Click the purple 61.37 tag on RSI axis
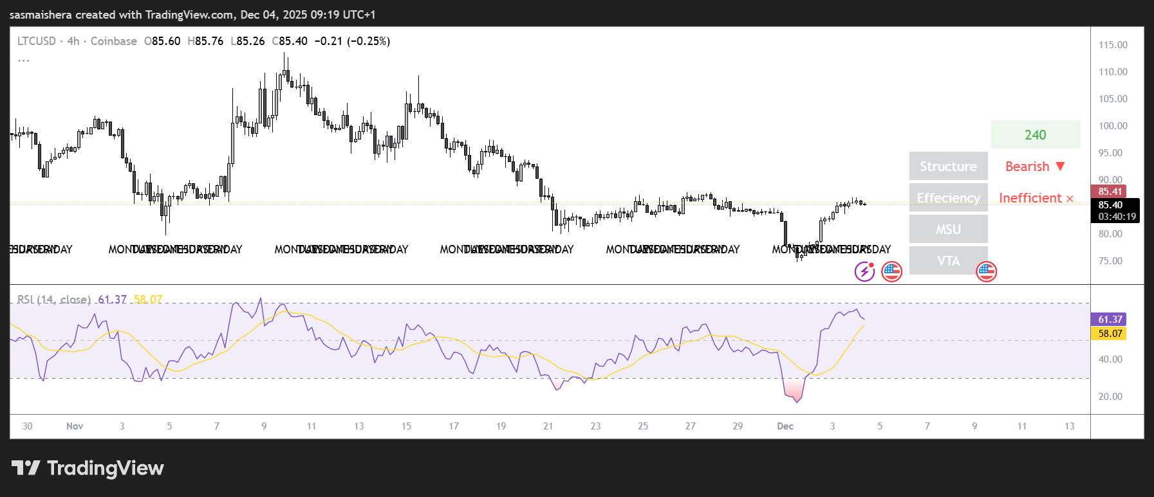The height and width of the screenshot is (497, 1154). pos(1108,320)
